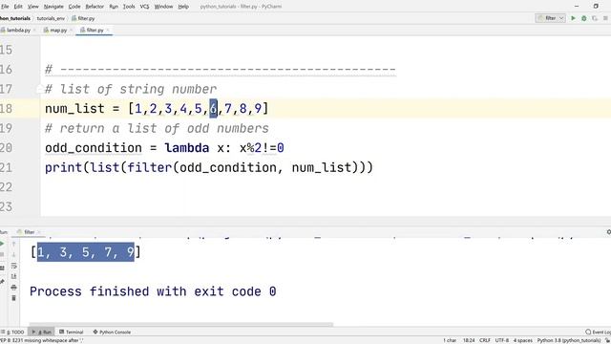
Task: Click cursor position 18:24 in status bar
Action: [x=469, y=340]
